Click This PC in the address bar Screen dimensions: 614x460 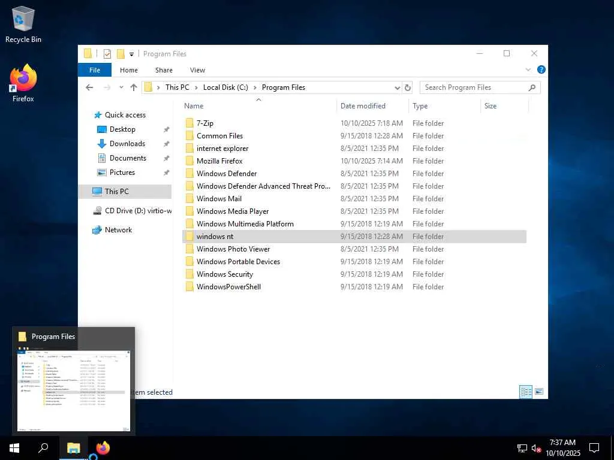[x=177, y=87]
